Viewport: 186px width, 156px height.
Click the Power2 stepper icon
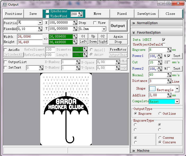click(160, 69)
